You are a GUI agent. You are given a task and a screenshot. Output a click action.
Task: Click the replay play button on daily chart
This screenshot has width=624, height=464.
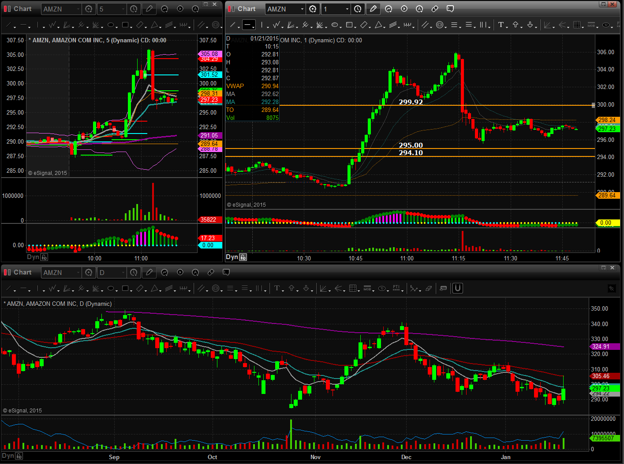[180, 272]
